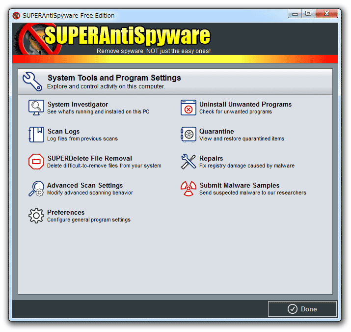
Task: Open System Investigator monitor icon
Action: coord(36,108)
